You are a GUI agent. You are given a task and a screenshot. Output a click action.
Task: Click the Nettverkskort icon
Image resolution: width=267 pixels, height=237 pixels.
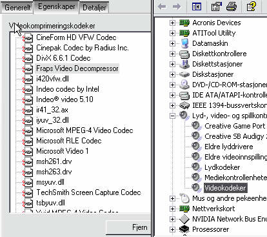184,209
